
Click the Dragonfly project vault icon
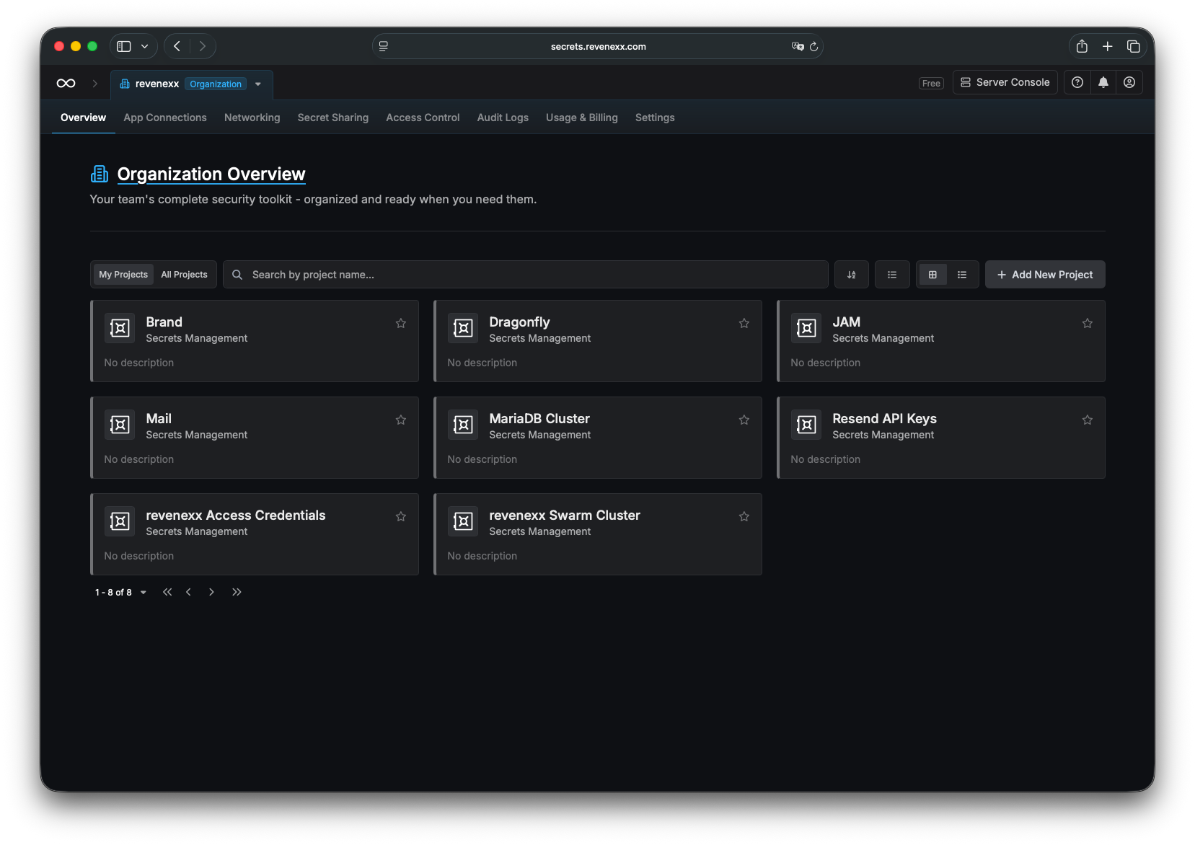click(x=463, y=328)
